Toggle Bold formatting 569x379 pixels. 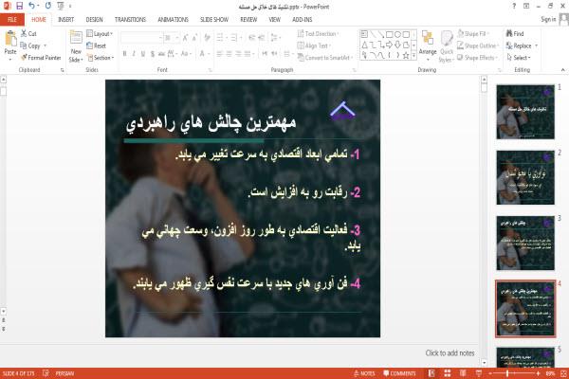124,54
